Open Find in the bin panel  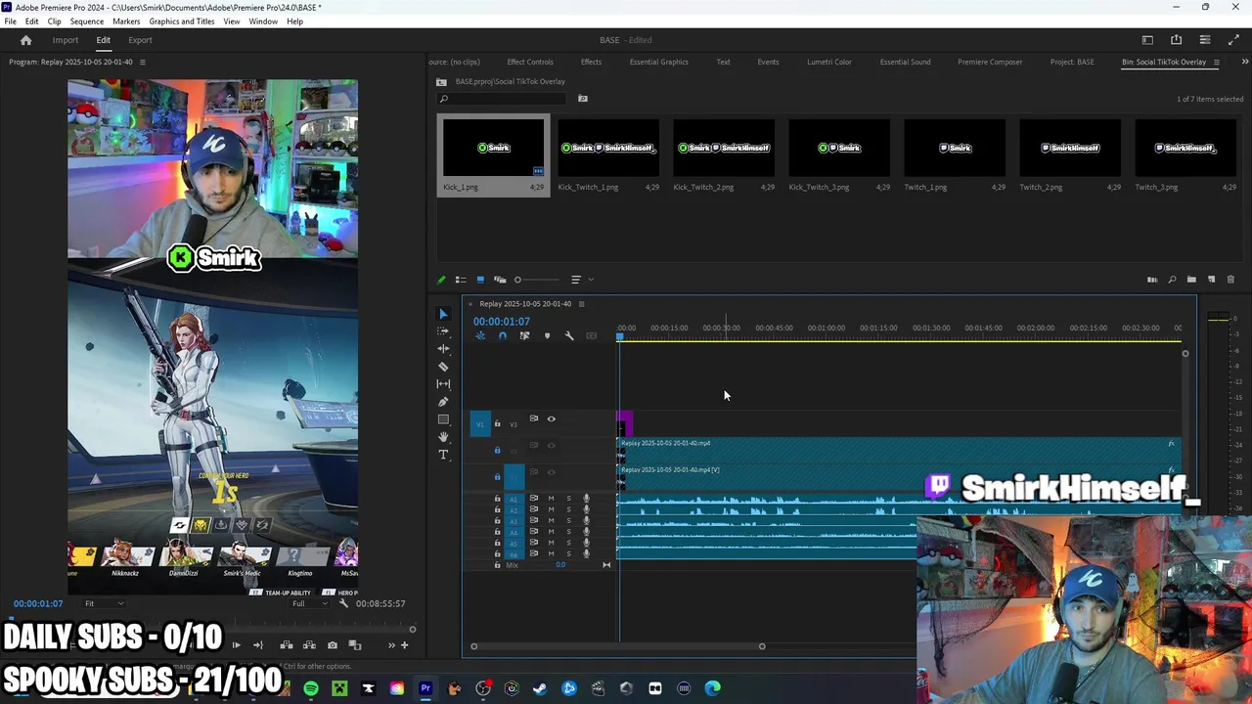(1172, 280)
